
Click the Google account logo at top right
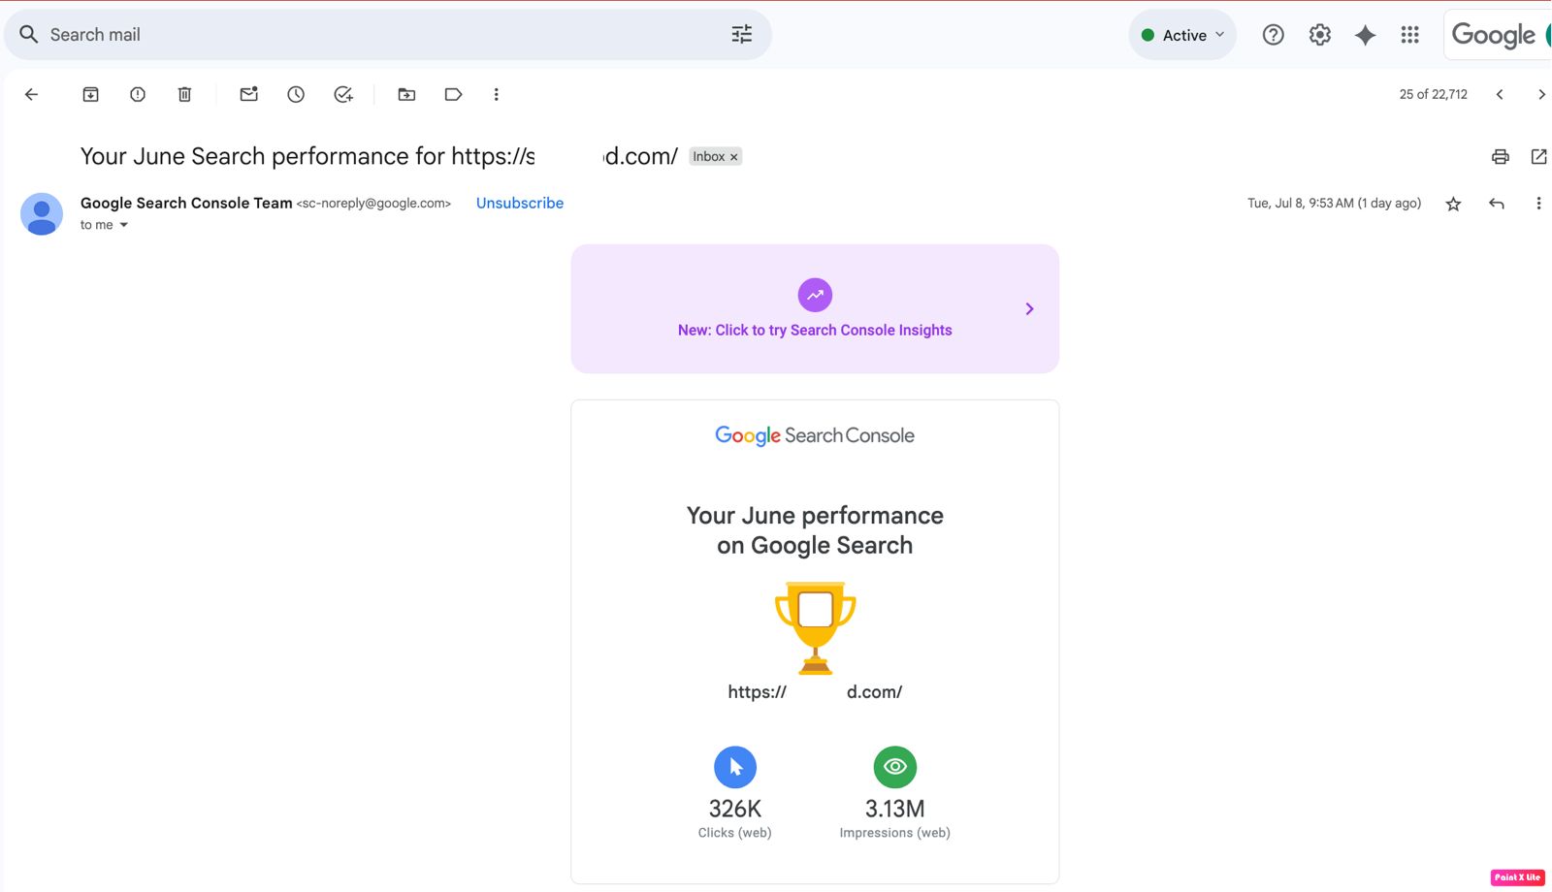click(x=1497, y=35)
